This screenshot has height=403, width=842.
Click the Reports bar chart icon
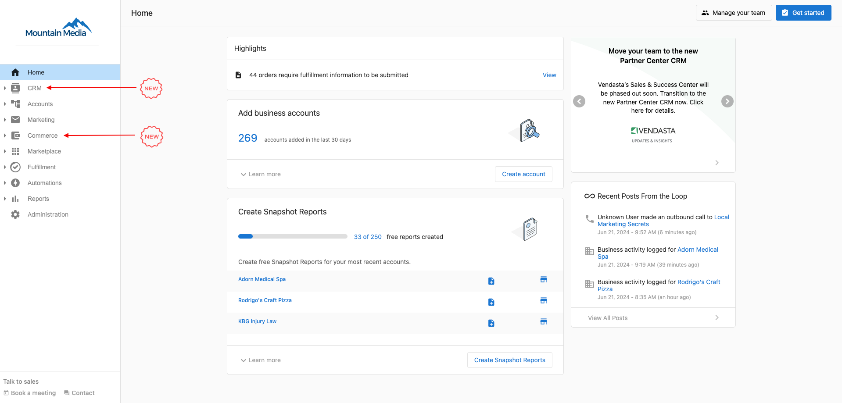[15, 199]
